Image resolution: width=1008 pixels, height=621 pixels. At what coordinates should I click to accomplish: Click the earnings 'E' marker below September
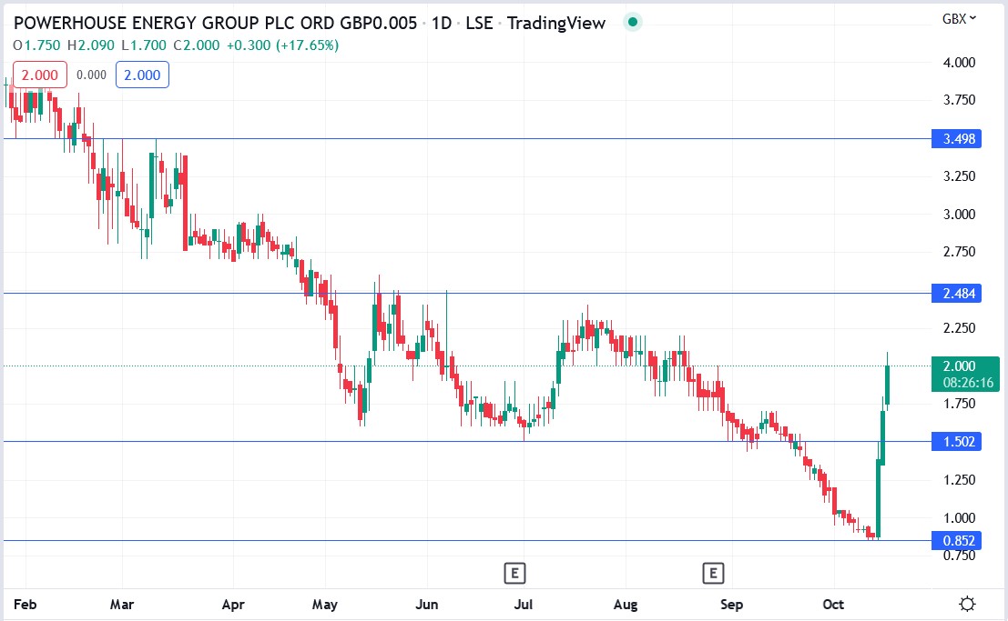point(713,573)
